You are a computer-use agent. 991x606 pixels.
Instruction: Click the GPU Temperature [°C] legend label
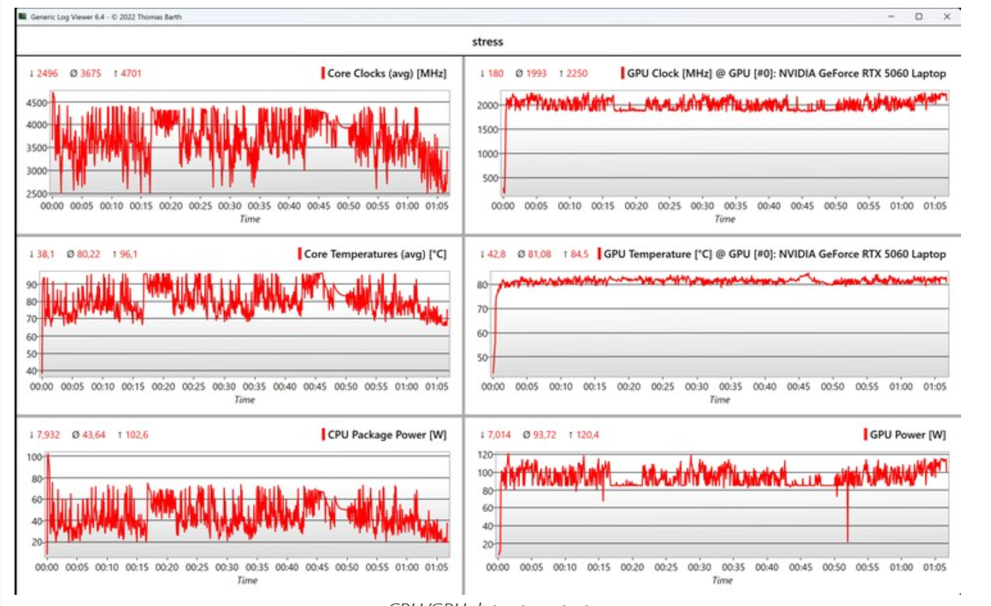[775, 254]
